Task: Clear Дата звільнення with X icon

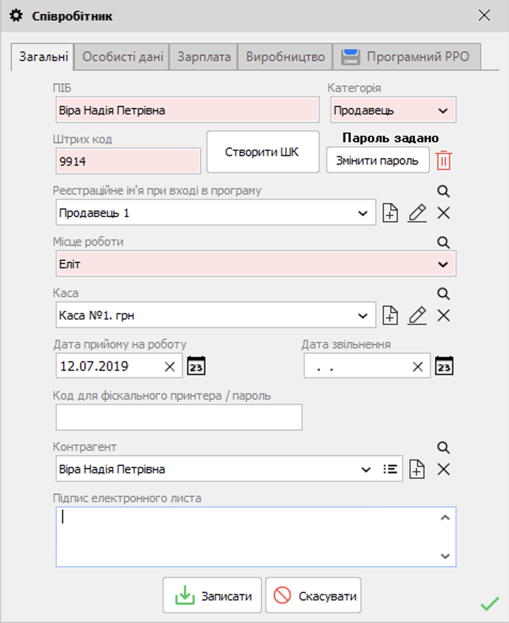Action: click(418, 365)
